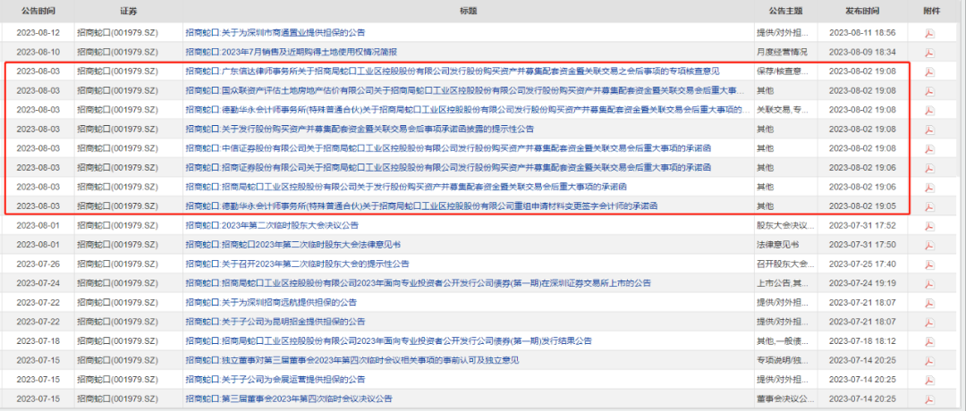The height and width of the screenshot is (411, 966).
Task: Select date cell 2023-07-24
Action: tap(38, 283)
